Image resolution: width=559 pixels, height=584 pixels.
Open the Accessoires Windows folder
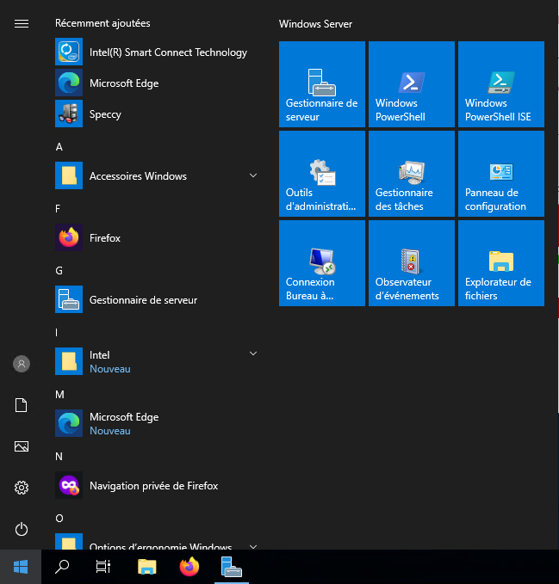point(157,175)
